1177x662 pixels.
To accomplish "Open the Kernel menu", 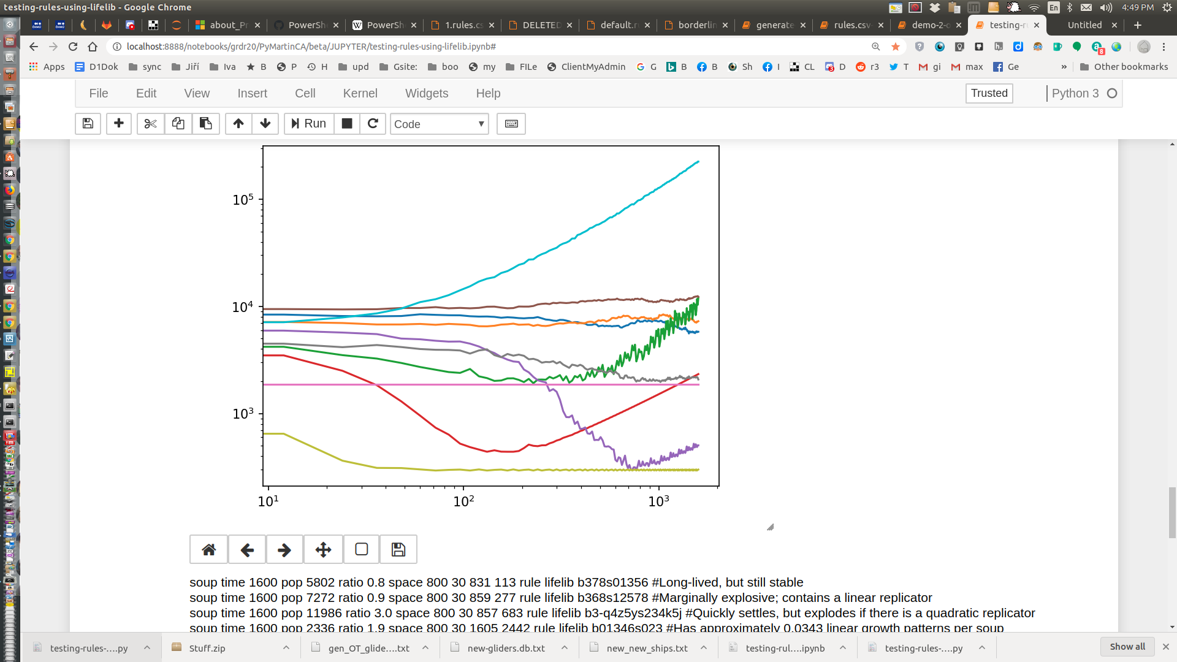I will (360, 93).
